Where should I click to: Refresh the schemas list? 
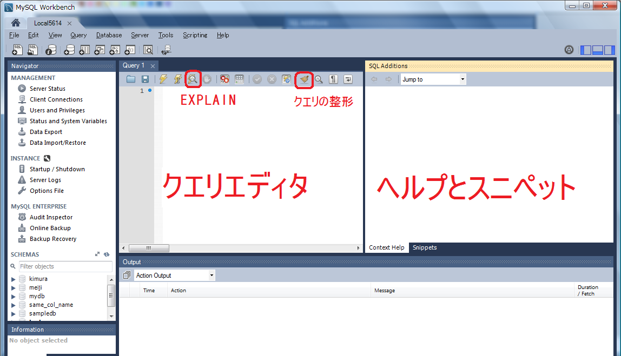(x=107, y=254)
